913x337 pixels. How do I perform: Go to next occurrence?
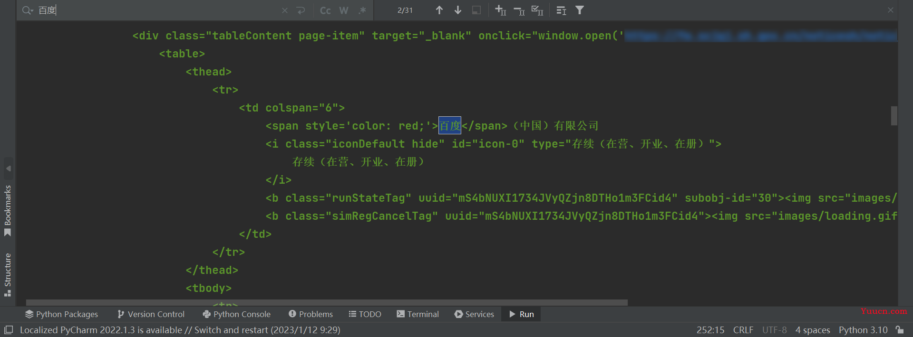[458, 10]
